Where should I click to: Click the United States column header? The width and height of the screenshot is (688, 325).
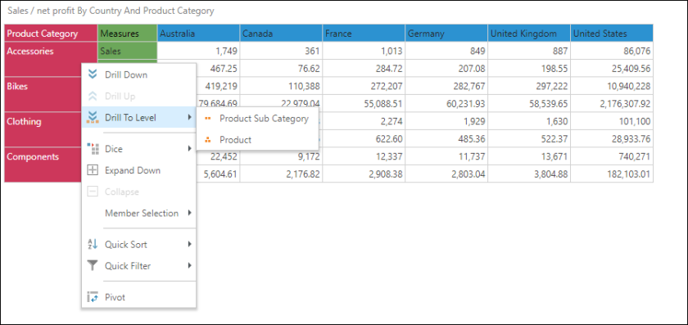click(x=612, y=34)
